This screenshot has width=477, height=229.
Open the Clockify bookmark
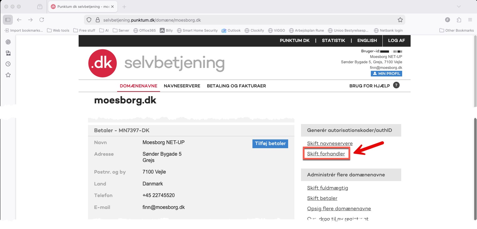point(254,30)
